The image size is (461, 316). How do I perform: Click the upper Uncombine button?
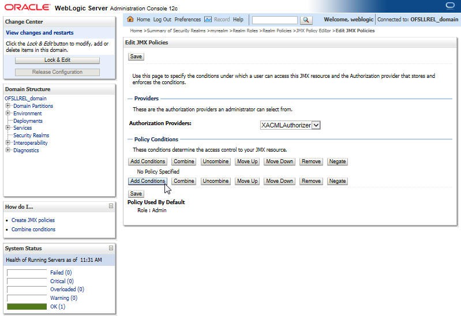pos(216,161)
